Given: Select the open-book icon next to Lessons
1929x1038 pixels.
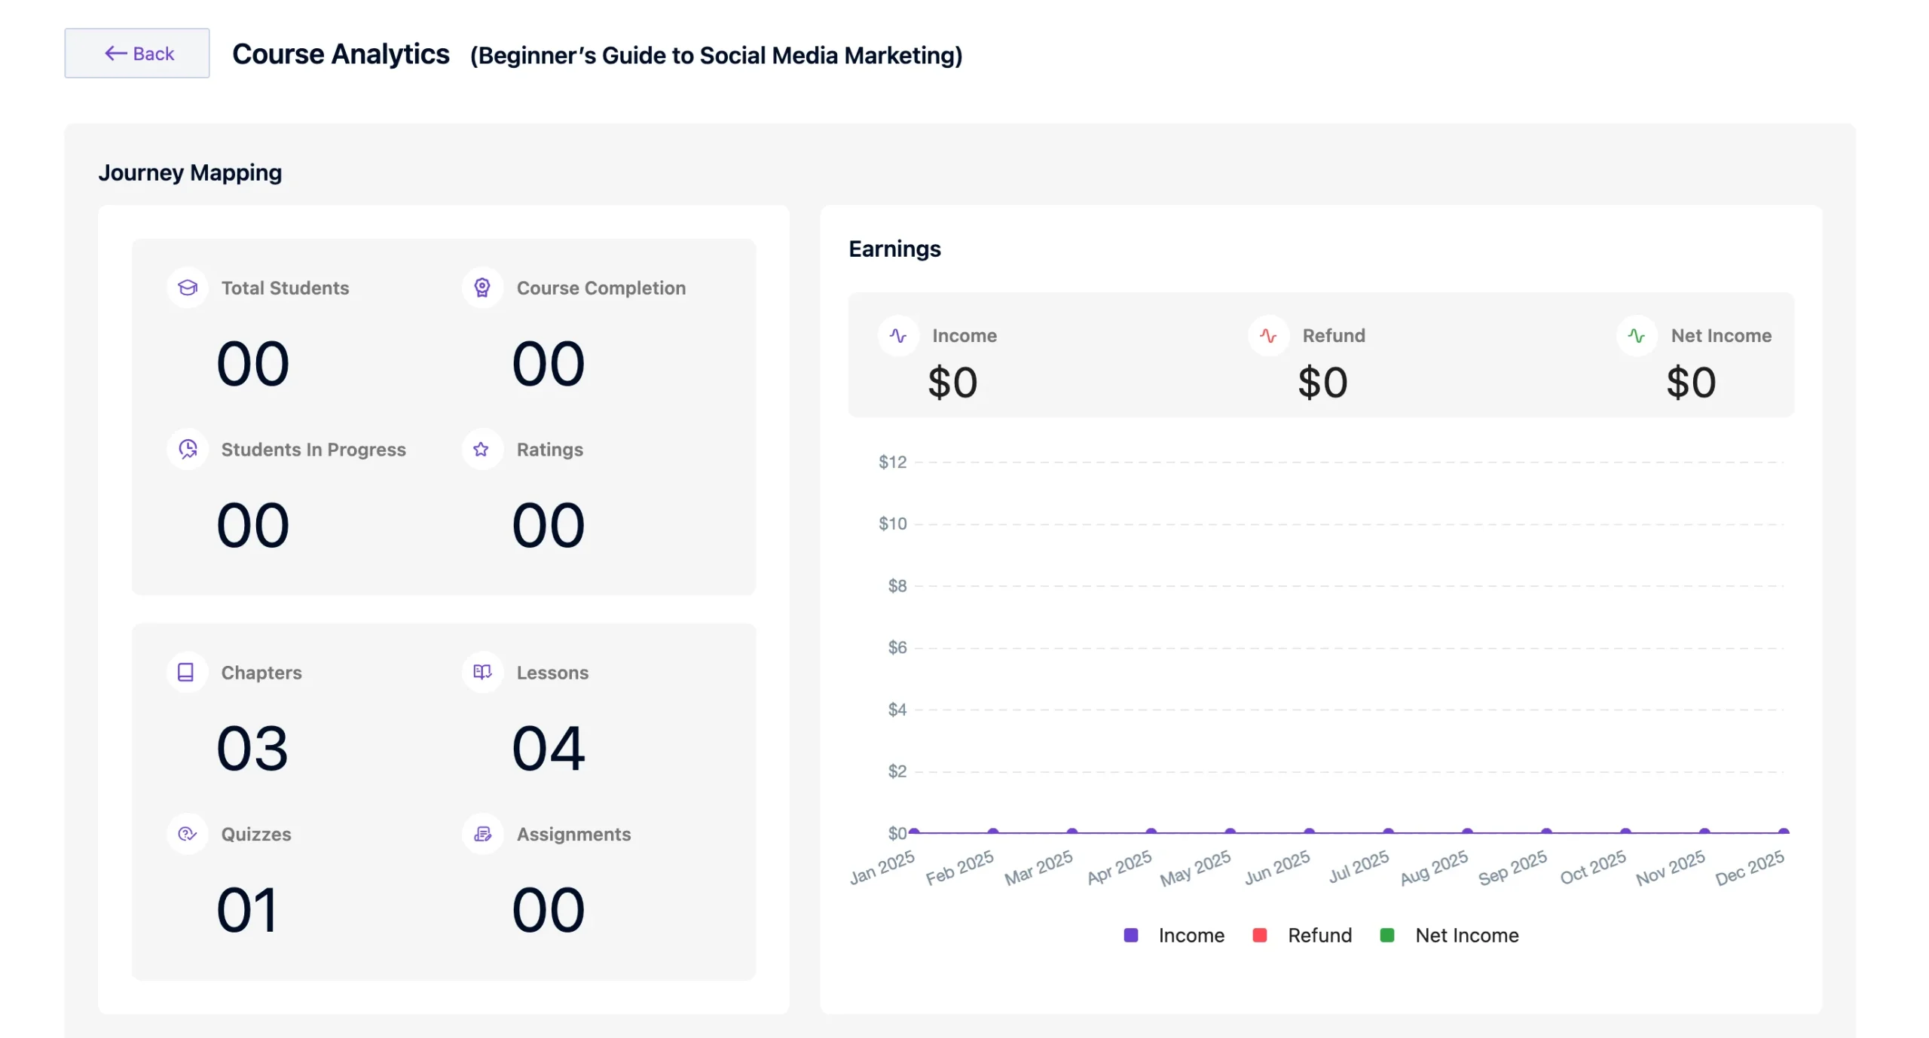Looking at the screenshot, I should click(x=482, y=672).
